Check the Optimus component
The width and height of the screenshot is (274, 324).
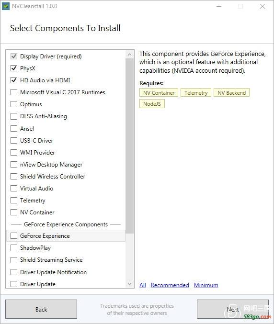(14, 104)
